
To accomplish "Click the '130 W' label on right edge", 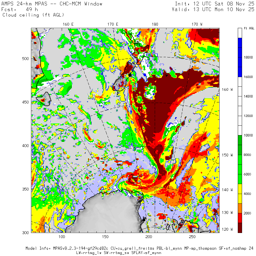I will pos(227,212).
